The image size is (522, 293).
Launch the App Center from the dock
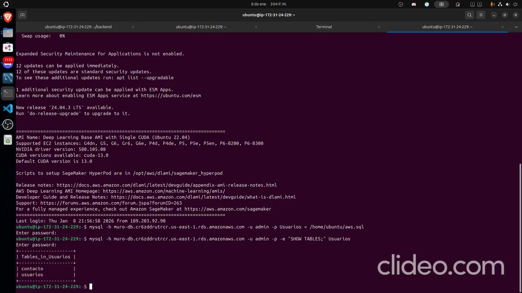point(8,48)
